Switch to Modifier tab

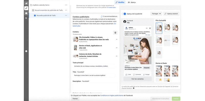(x=120, y=2)
